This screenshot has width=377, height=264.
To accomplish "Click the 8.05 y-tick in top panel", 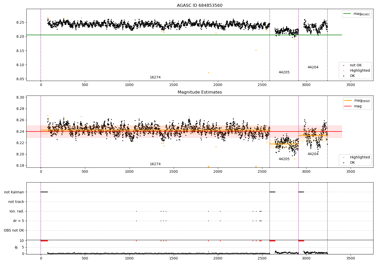I will (20, 79).
